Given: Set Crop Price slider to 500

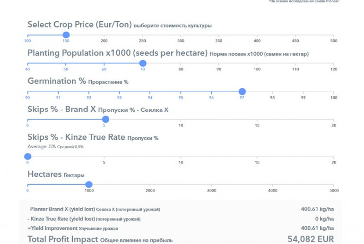Looking at the screenshot, I should (x=334, y=34).
